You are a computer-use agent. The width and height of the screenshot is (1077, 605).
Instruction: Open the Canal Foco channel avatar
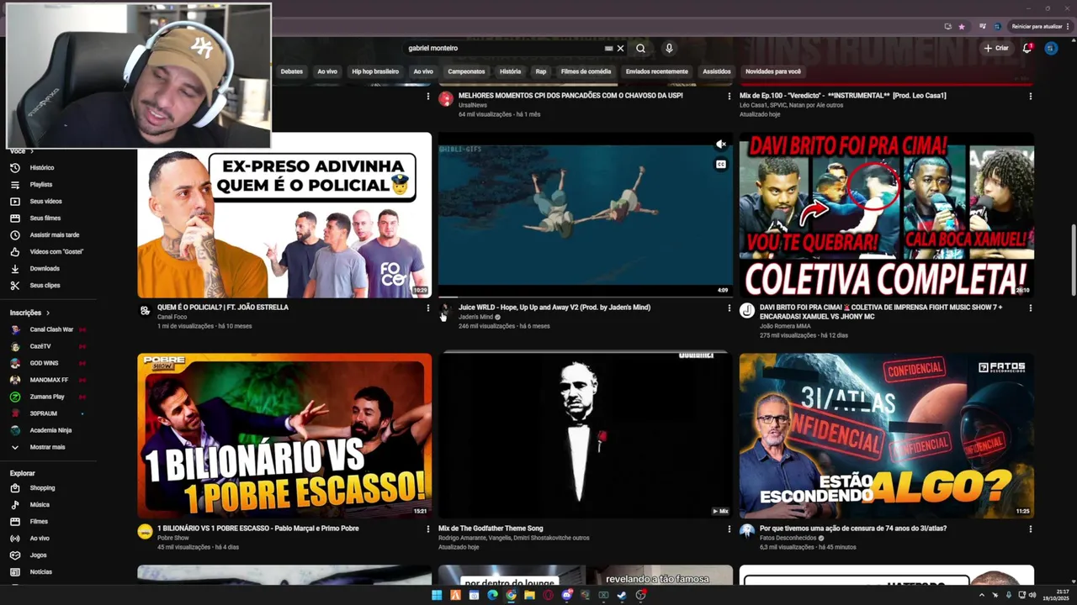[145, 310]
